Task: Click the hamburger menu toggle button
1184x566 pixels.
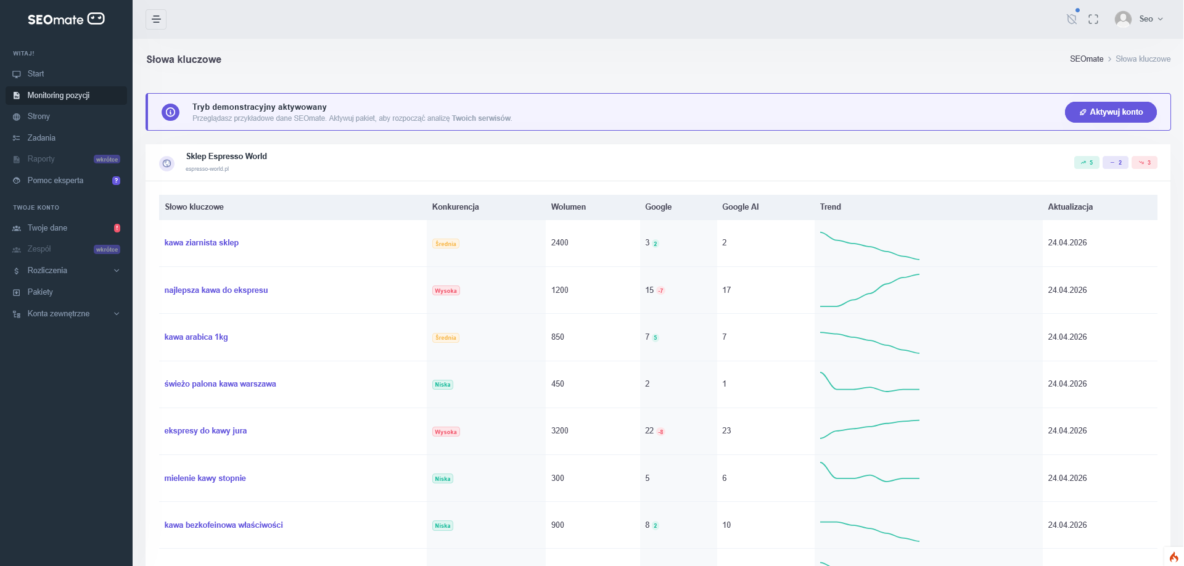Action: [156, 19]
